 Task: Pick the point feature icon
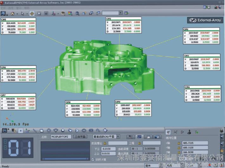[x=21, y=130]
